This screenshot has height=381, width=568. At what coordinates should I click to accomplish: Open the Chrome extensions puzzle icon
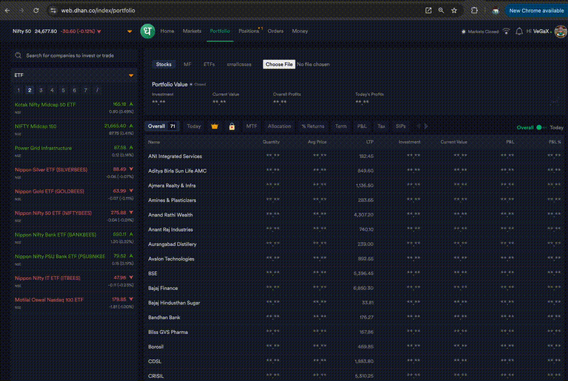click(x=474, y=11)
